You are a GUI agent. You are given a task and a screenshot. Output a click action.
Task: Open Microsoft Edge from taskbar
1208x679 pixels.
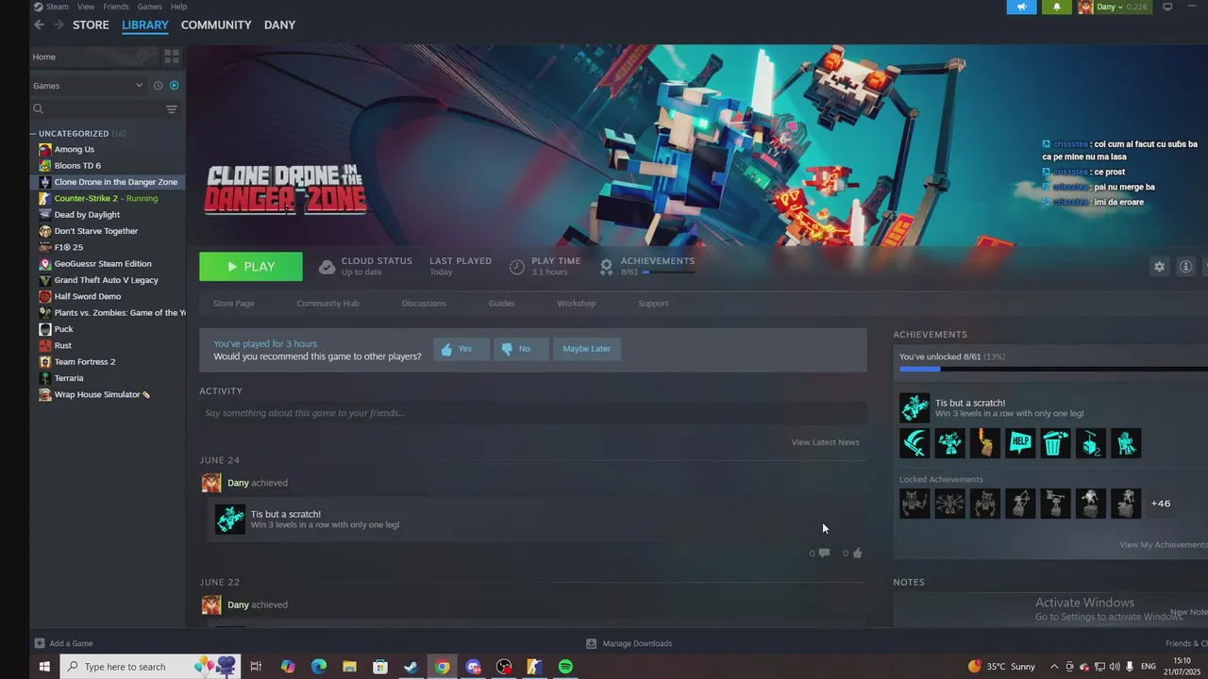click(318, 667)
